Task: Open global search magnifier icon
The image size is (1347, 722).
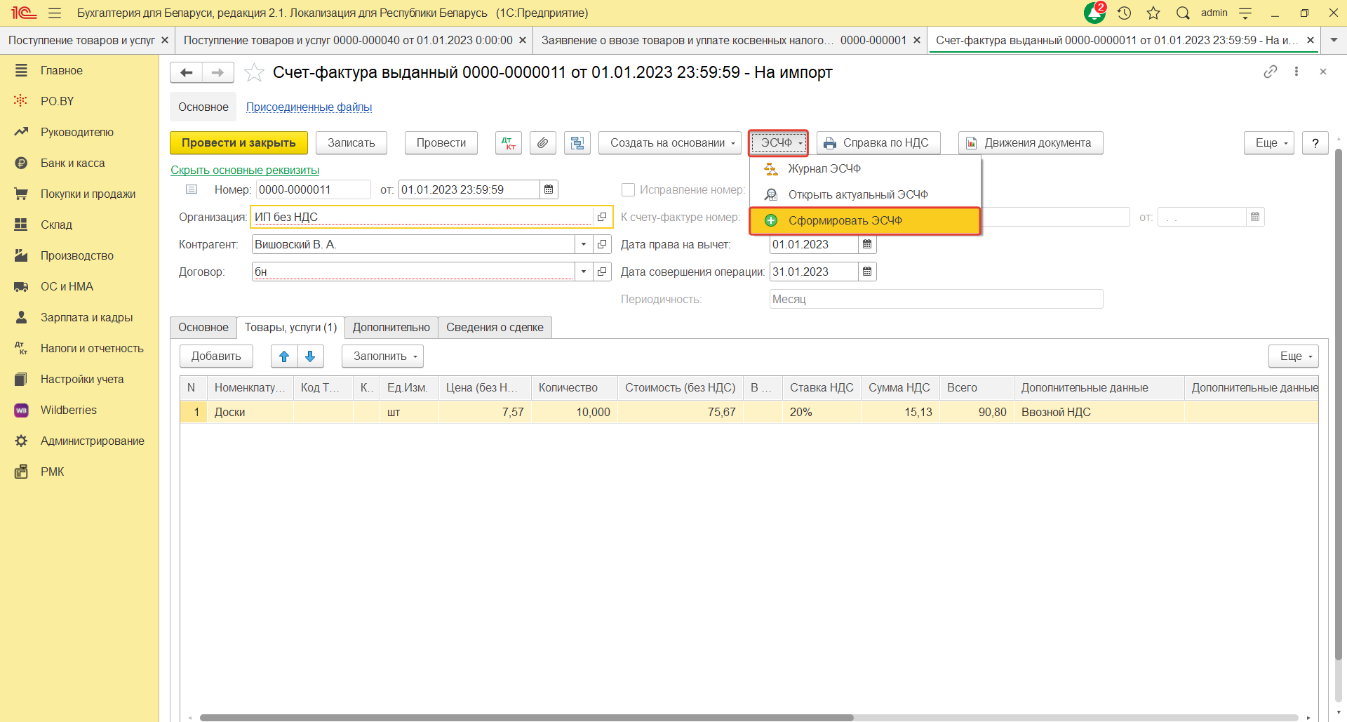Action: click(x=1183, y=13)
